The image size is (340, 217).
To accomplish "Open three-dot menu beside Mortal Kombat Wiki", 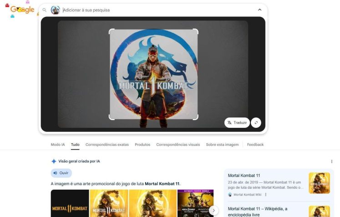I will coord(266,195).
